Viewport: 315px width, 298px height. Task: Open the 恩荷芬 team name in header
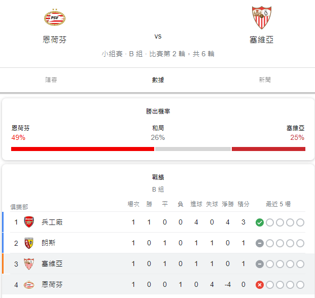click(x=55, y=40)
